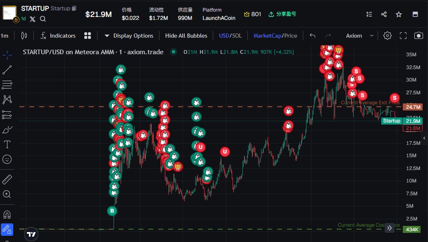Open the Axiom layout dropdown
Image resolution: width=428 pixels, height=242 pixels.
tap(359, 36)
